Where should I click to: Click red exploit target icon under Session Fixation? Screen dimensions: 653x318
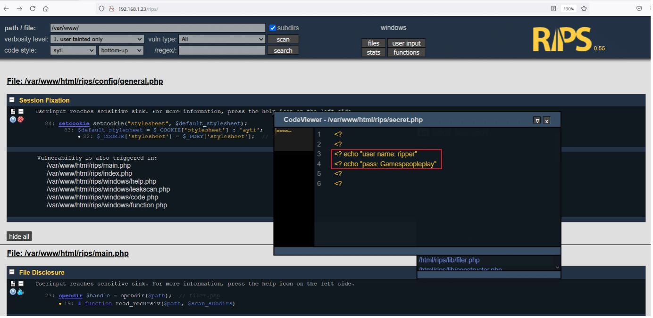pos(20,120)
